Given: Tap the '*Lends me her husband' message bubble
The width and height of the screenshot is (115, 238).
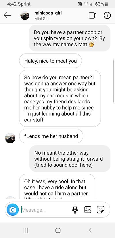Looking at the screenshot, I should [x=51, y=136].
